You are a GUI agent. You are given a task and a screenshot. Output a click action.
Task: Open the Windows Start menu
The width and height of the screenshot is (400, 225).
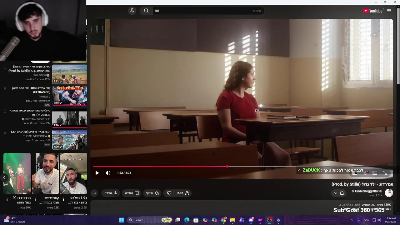(x=122, y=220)
